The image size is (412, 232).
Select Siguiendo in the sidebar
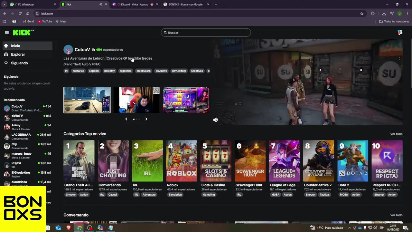(x=27, y=63)
